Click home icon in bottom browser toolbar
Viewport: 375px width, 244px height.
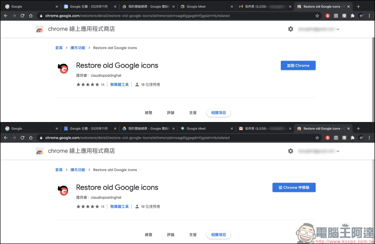click(x=31, y=137)
